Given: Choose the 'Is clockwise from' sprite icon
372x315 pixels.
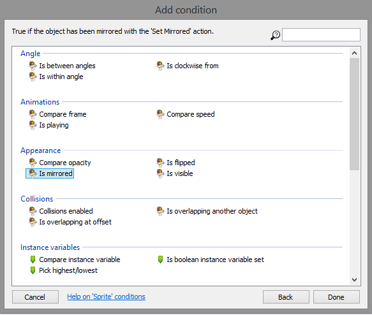Looking at the screenshot, I should (160, 66).
